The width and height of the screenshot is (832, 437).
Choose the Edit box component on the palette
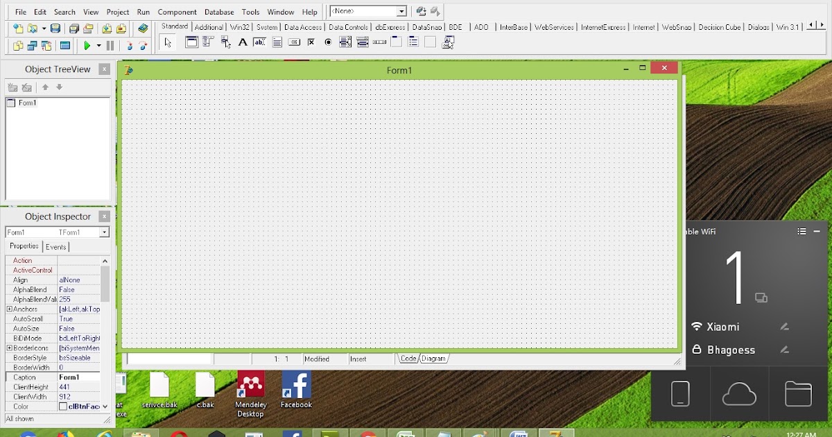[x=259, y=42]
